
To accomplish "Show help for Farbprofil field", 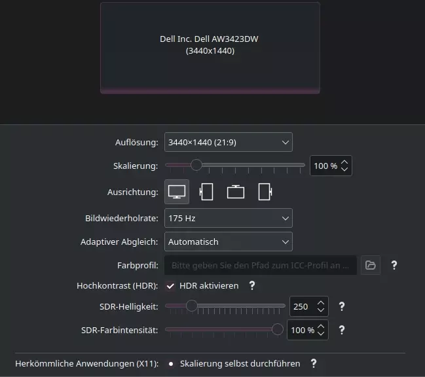I will click(394, 265).
